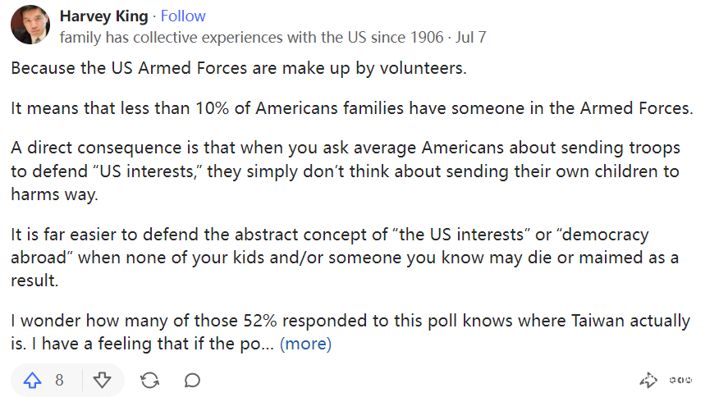Click the paragraph about less than 10% of families
Screen dimensions: 705x397
point(352,107)
